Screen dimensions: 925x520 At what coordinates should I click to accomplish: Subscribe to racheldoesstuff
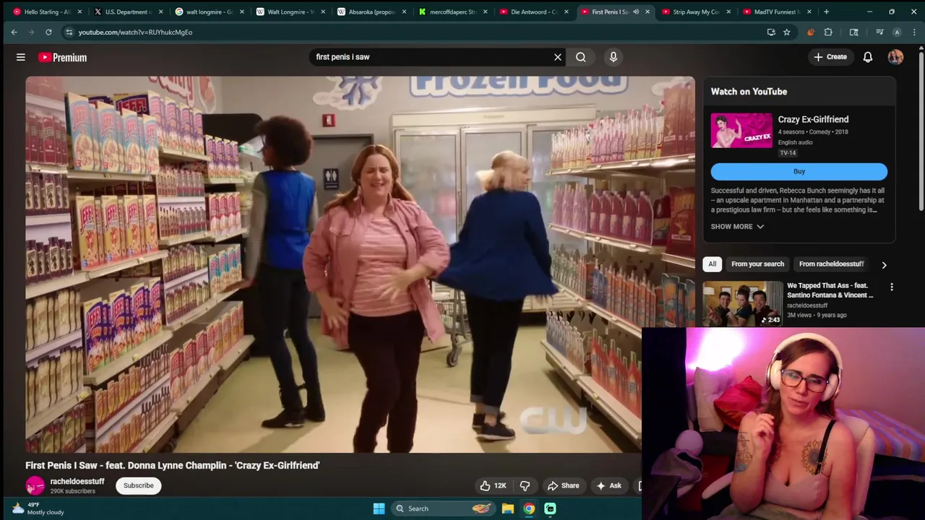coord(138,486)
